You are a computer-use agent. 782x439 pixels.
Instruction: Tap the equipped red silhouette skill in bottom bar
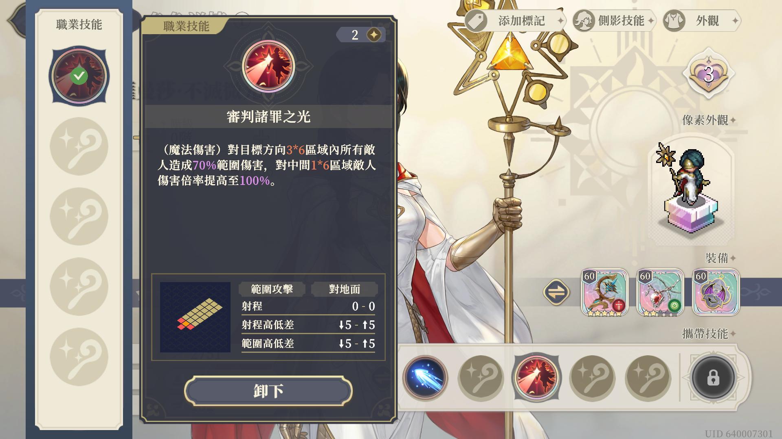tap(536, 378)
